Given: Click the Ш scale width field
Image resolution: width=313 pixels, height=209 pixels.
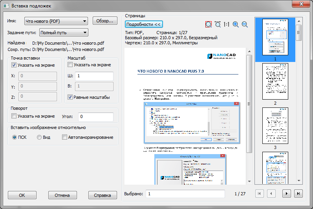Looking at the screenshot, I should 94,76.
